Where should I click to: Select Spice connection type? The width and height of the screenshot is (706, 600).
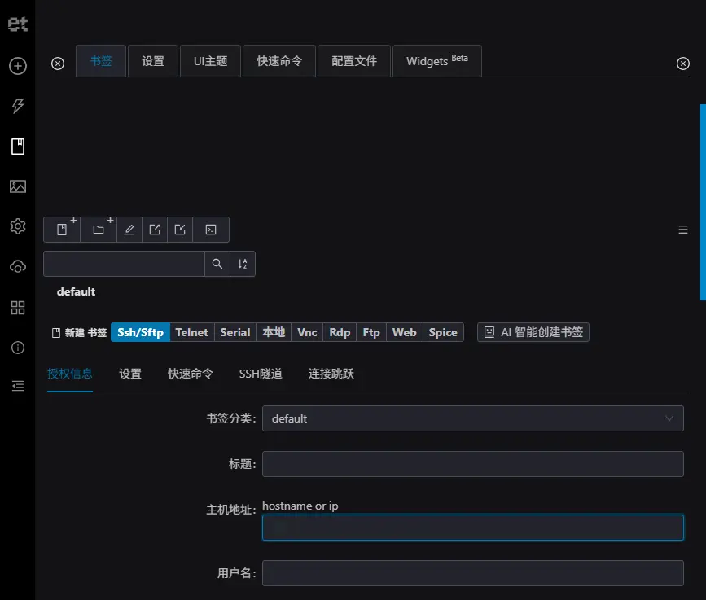(443, 332)
